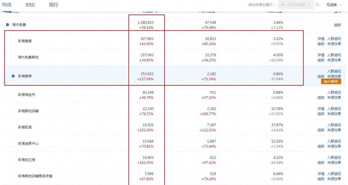The width and height of the screenshot is (348, 185).
Task: View 趋势 for 手淘淘金币
Action: click(x=321, y=98)
